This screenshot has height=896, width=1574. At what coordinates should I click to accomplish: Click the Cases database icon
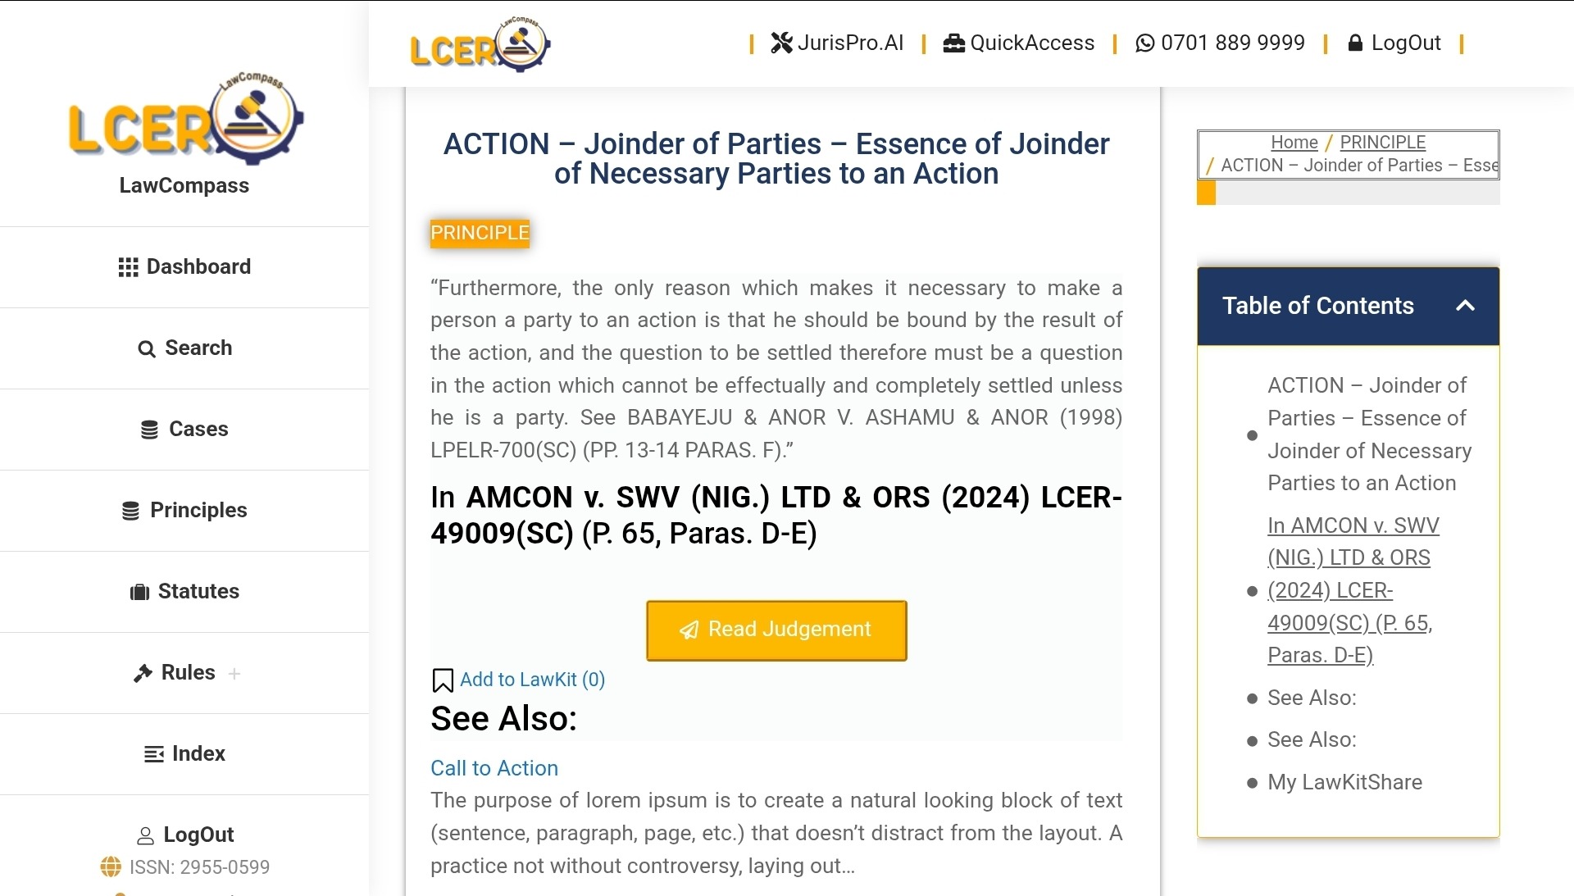pos(149,430)
